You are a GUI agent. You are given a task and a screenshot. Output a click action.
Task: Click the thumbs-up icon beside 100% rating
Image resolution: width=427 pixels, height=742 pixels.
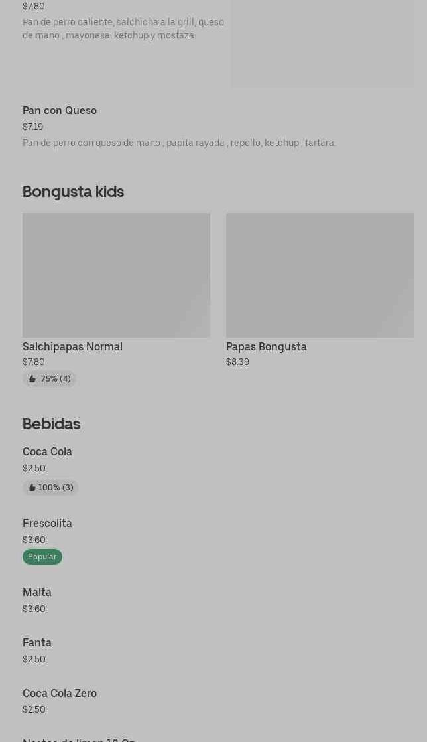pyautogui.click(x=32, y=488)
